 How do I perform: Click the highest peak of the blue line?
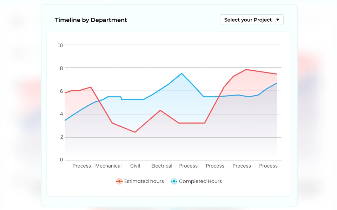tap(181, 73)
